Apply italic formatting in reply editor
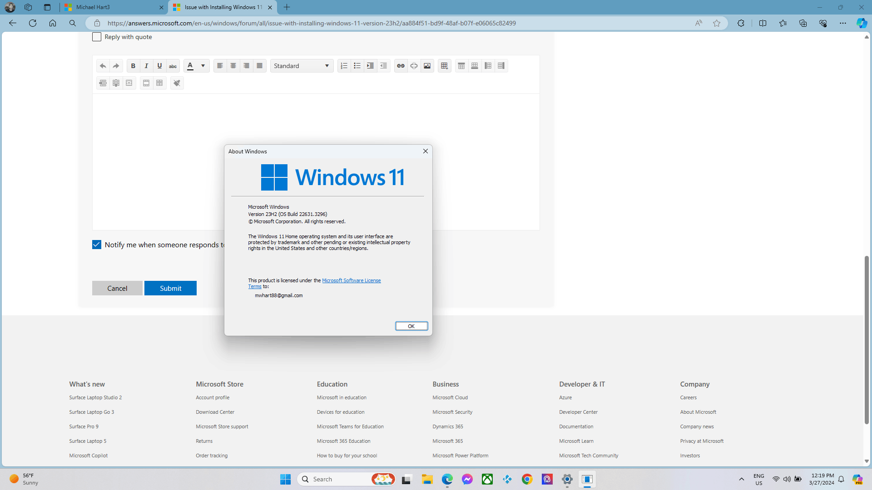The image size is (872, 490). (146, 66)
